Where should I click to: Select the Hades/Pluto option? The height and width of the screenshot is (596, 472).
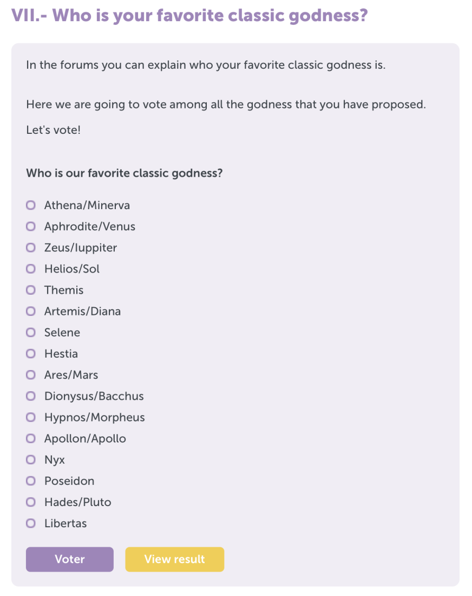click(x=31, y=502)
